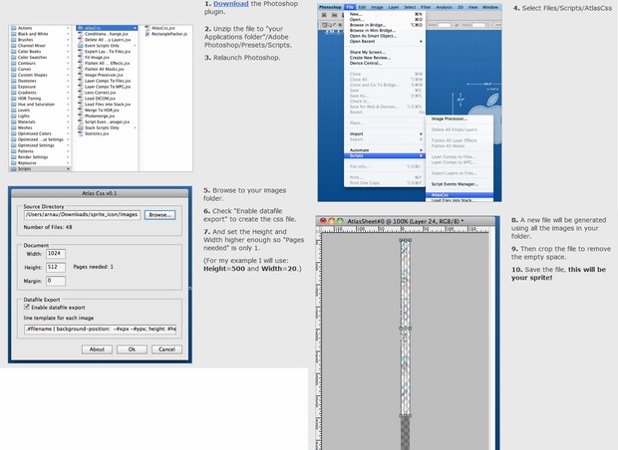Open the Window menu in Photoshop
The height and width of the screenshot is (450, 618).
[x=490, y=8]
